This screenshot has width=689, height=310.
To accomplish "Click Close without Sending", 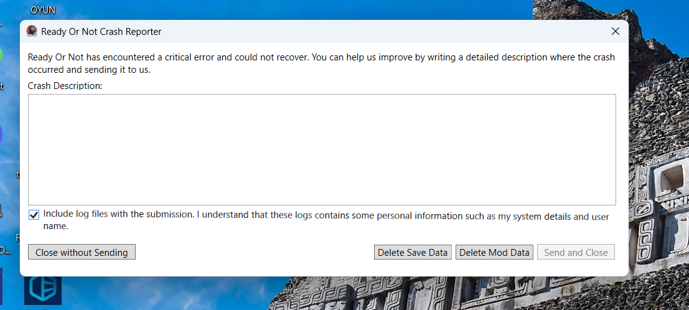I will (82, 252).
